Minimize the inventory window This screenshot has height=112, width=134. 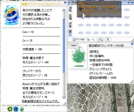tap(129, 3)
